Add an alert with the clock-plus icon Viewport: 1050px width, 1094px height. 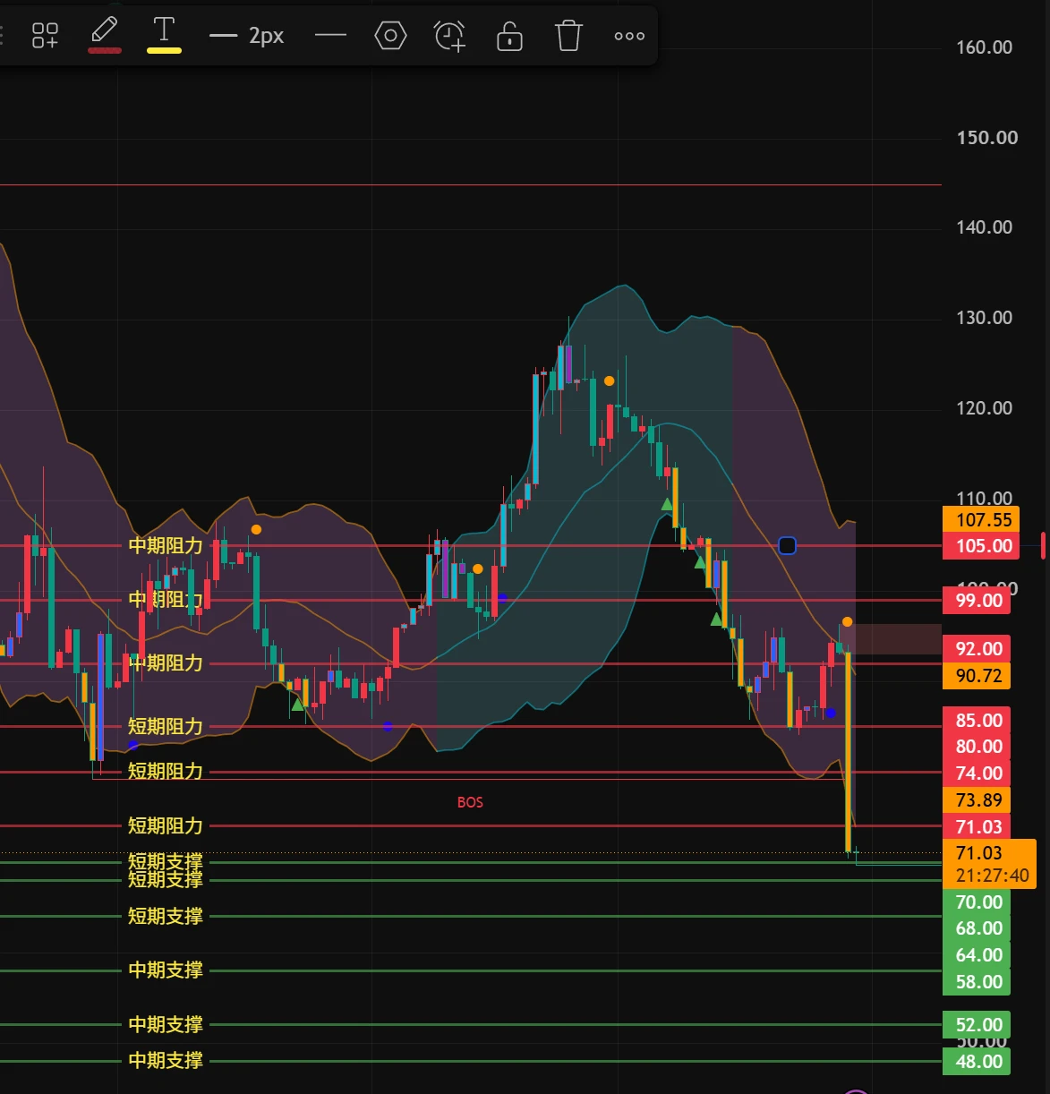point(450,36)
